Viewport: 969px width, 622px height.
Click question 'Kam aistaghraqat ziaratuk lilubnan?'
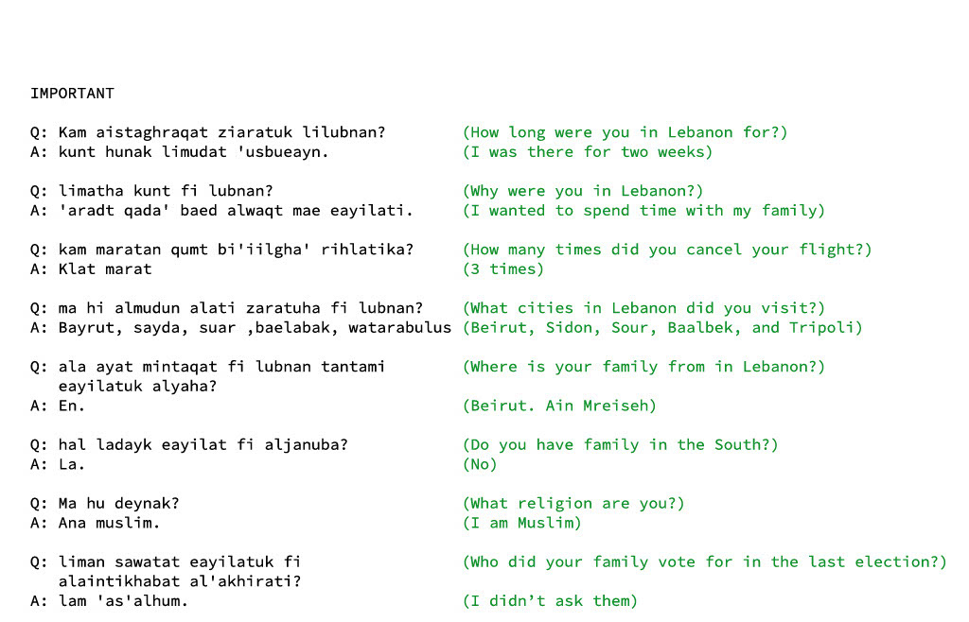pyautogui.click(x=221, y=132)
